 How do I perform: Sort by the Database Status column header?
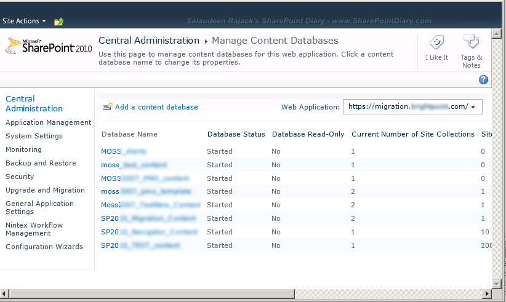(x=236, y=134)
